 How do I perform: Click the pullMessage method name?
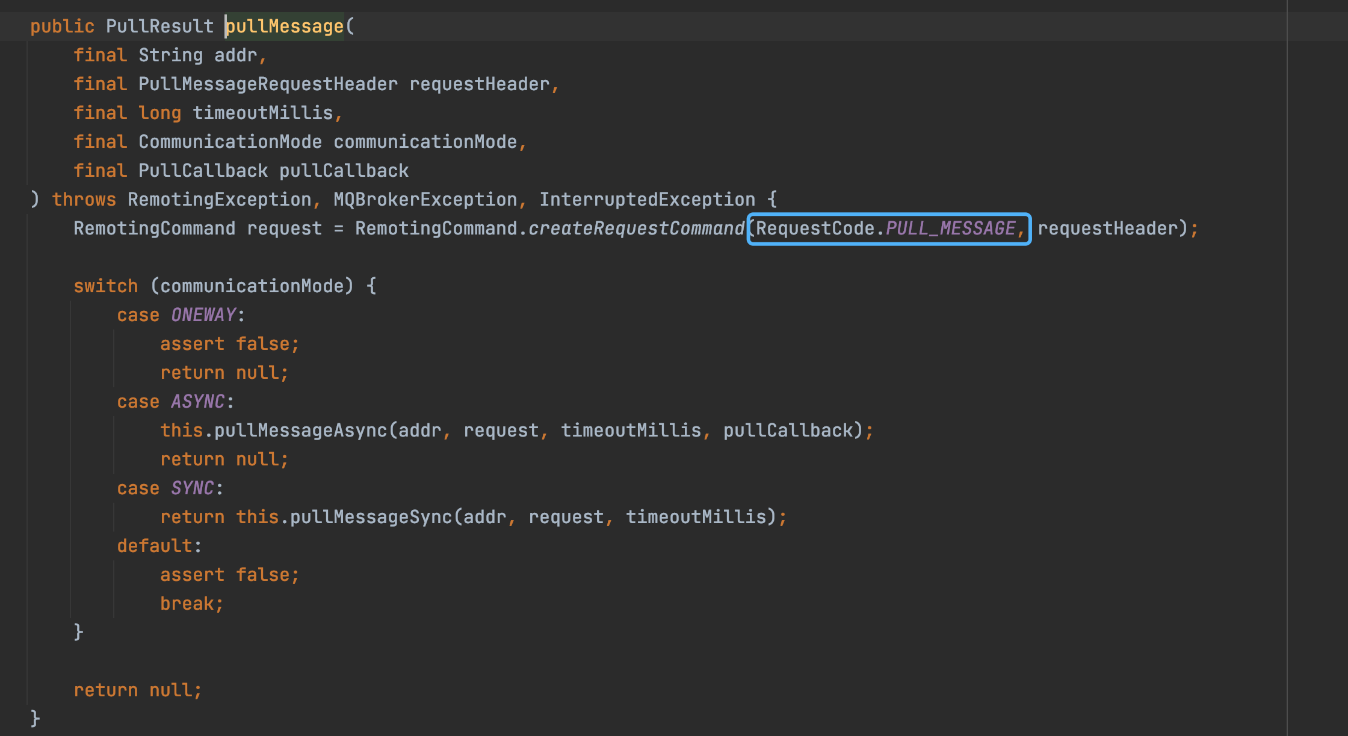[285, 26]
